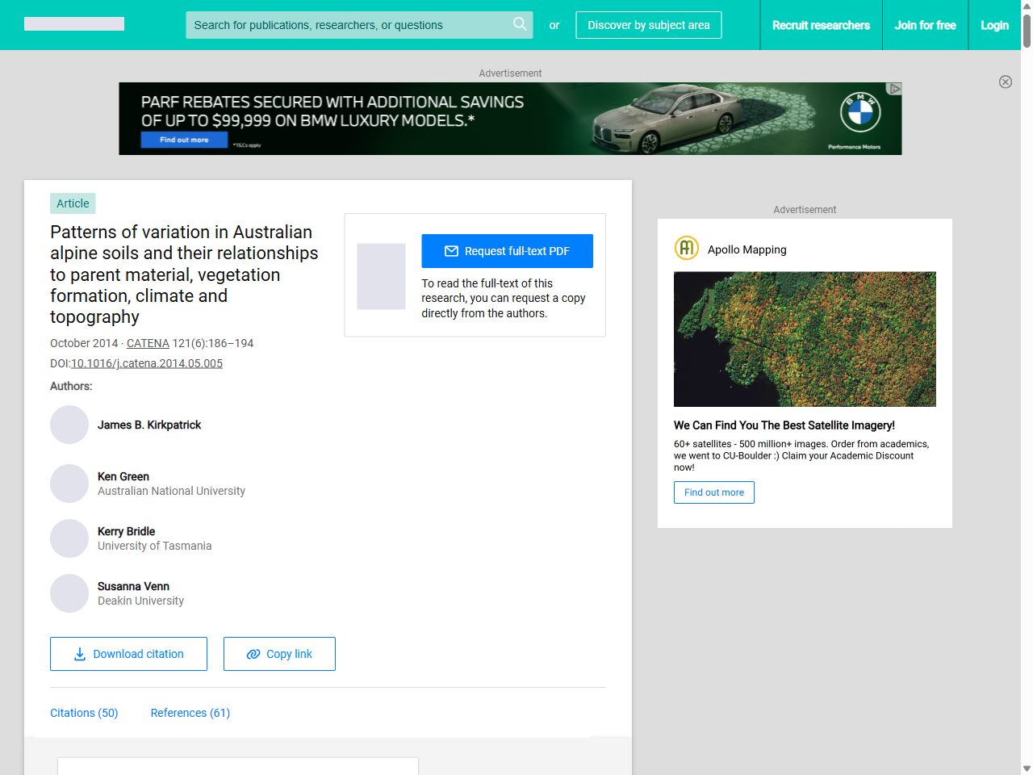Open the DOI link 10.1016/j.catena.2014.05.005
Image resolution: width=1033 pixels, height=775 pixels.
click(146, 362)
